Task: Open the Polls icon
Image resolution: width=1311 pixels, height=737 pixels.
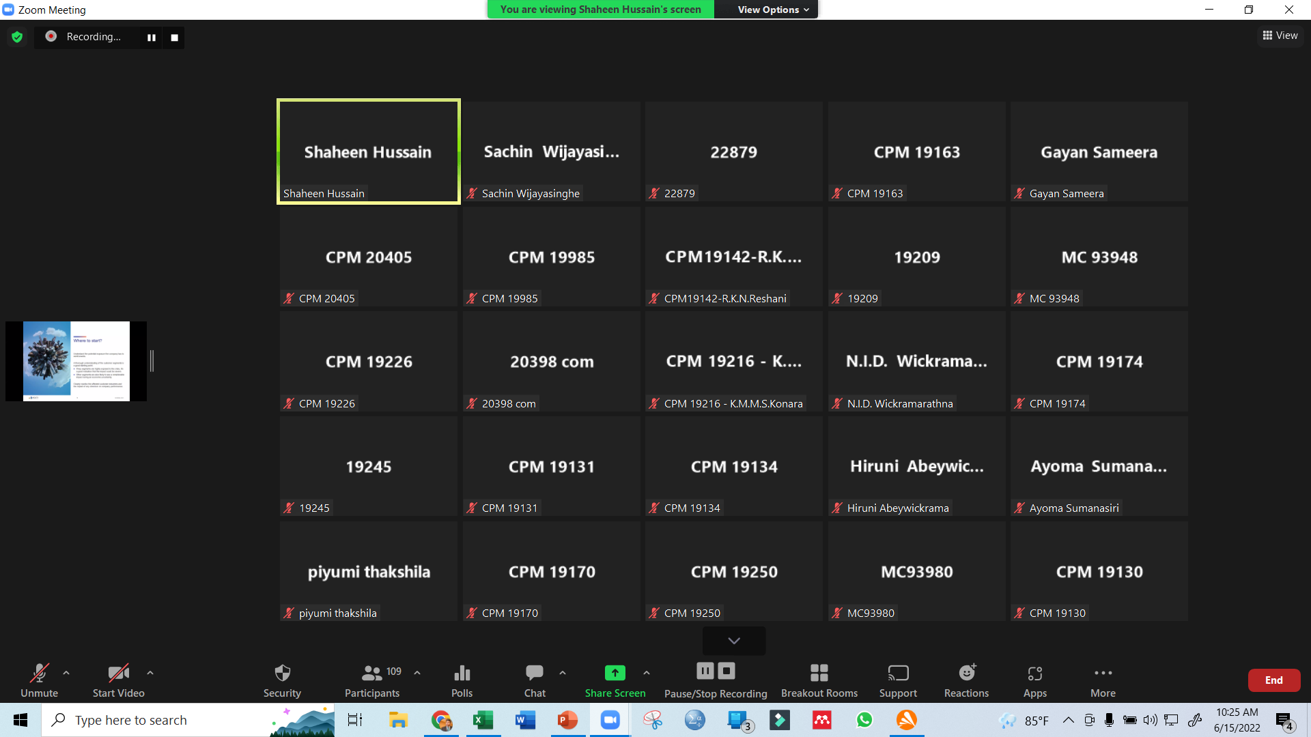Action: pyautogui.click(x=462, y=680)
